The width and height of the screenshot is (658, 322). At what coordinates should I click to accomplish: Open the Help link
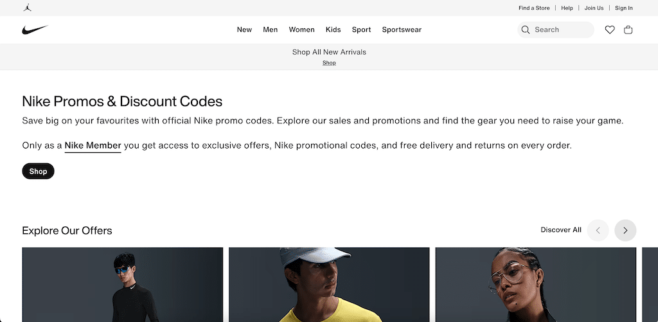(567, 8)
